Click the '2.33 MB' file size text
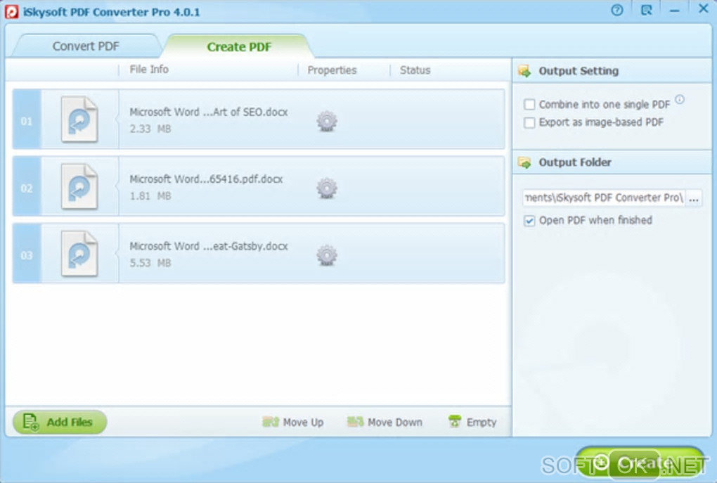Image resolution: width=717 pixels, height=483 pixels. pos(150,129)
